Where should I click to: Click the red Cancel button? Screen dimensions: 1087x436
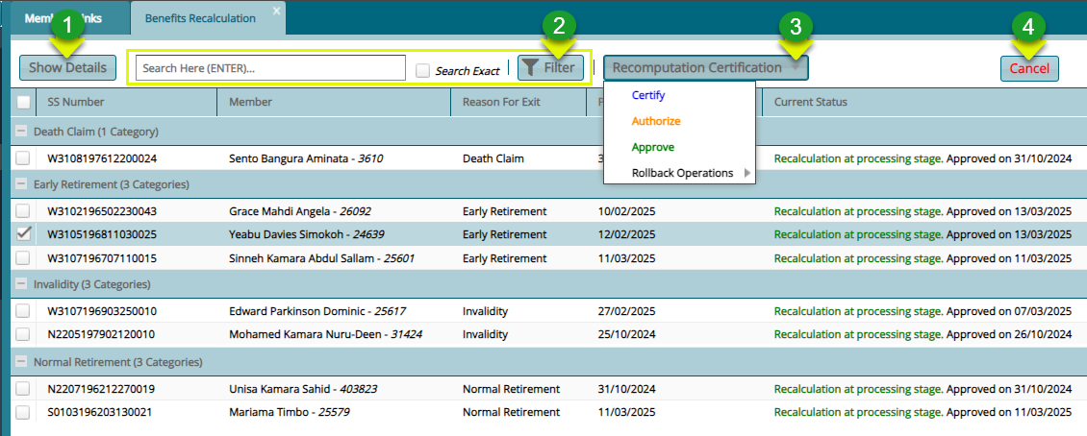pyautogui.click(x=1029, y=68)
